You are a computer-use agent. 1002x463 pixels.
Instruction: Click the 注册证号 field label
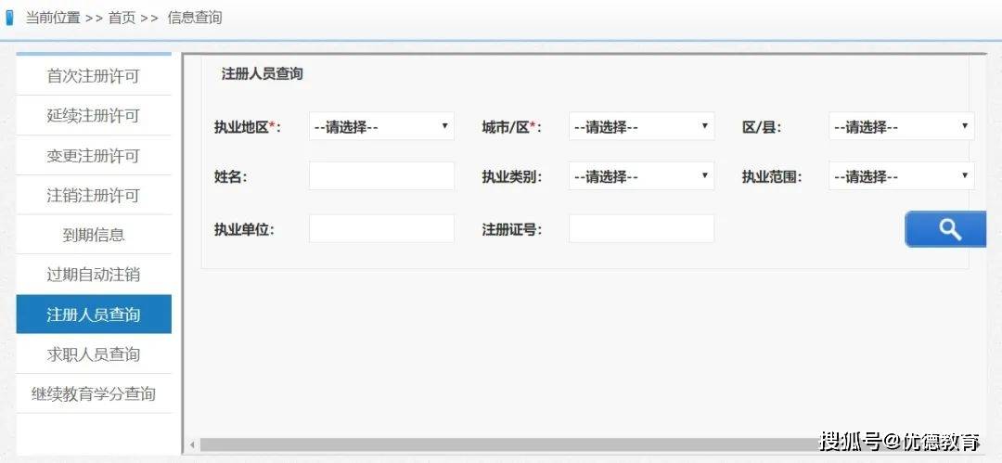512,229
